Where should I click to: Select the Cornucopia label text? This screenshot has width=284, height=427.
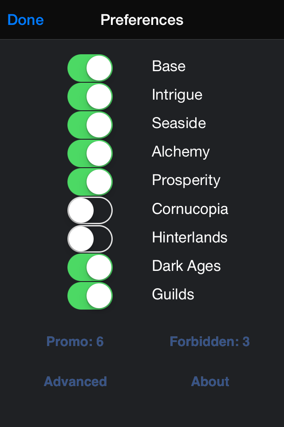point(190,209)
